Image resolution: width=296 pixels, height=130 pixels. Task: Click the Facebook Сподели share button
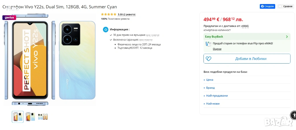267,6
